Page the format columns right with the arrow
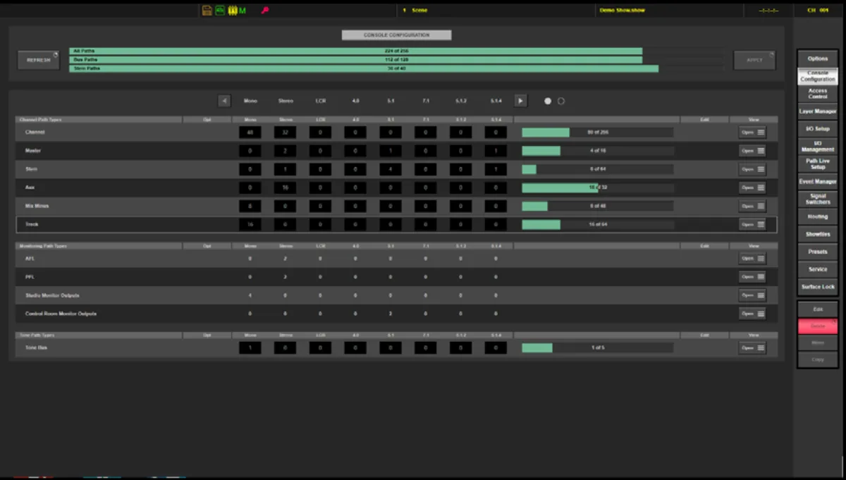This screenshot has height=480, width=846. (520, 101)
